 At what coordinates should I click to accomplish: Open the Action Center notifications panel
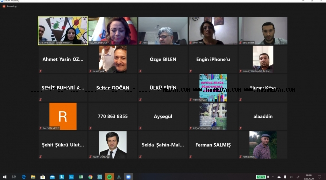point(320,177)
